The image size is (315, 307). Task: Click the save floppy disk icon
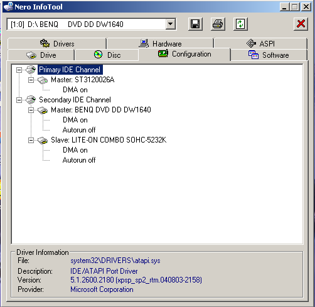tap(195, 24)
